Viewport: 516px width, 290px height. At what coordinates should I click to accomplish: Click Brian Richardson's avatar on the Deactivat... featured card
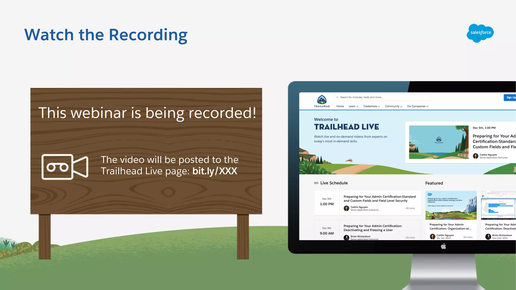coord(488,236)
